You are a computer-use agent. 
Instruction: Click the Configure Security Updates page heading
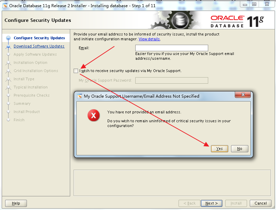click(x=38, y=20)
